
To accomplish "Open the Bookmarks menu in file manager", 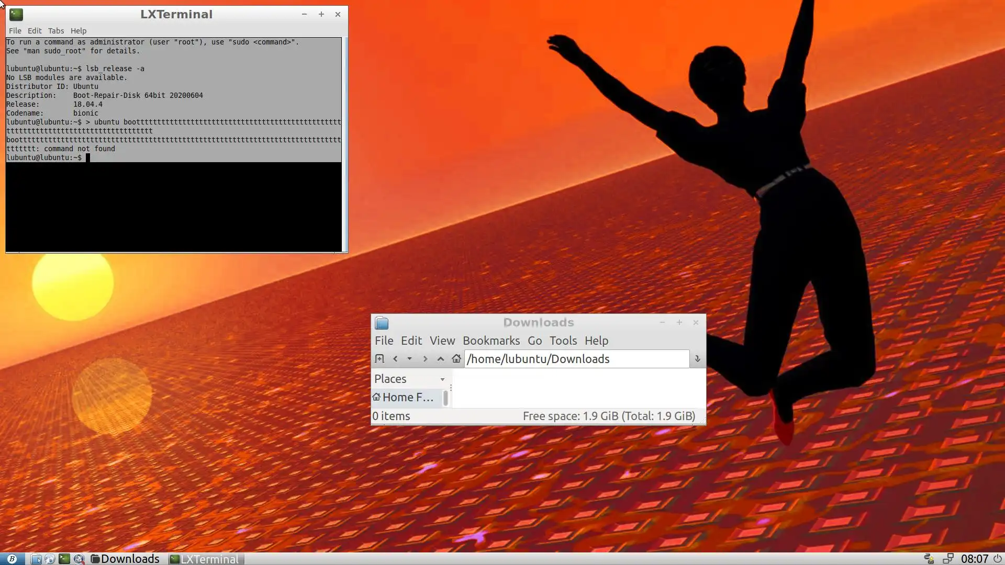I will (x=491, y=341).
